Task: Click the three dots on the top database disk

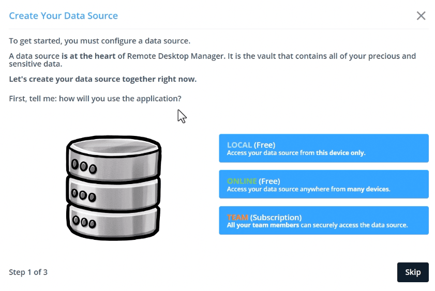Action: click(x=84, y=166)
